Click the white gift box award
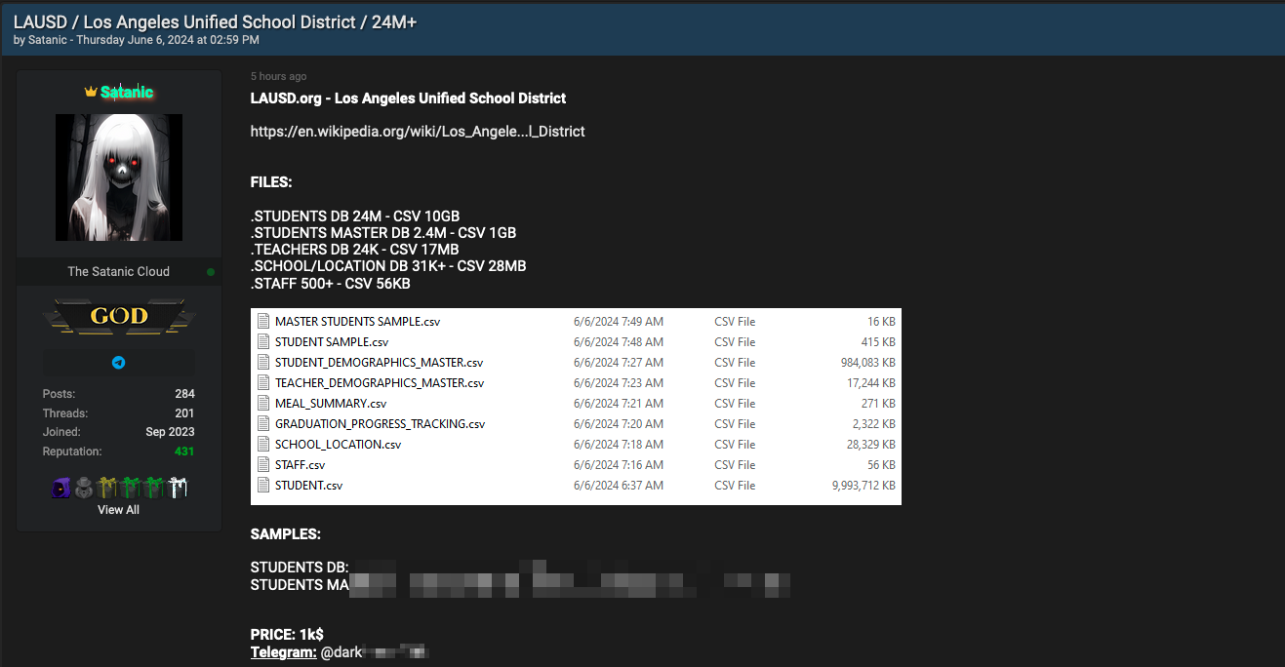This screenshot has height=667, width=1285. (177, 488)
